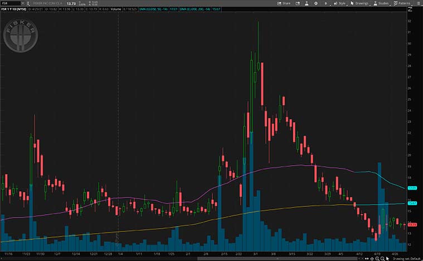This screenshot has width=423, height=261.
Task: Open the Style dropdown menu
Action: pos(339,3)
